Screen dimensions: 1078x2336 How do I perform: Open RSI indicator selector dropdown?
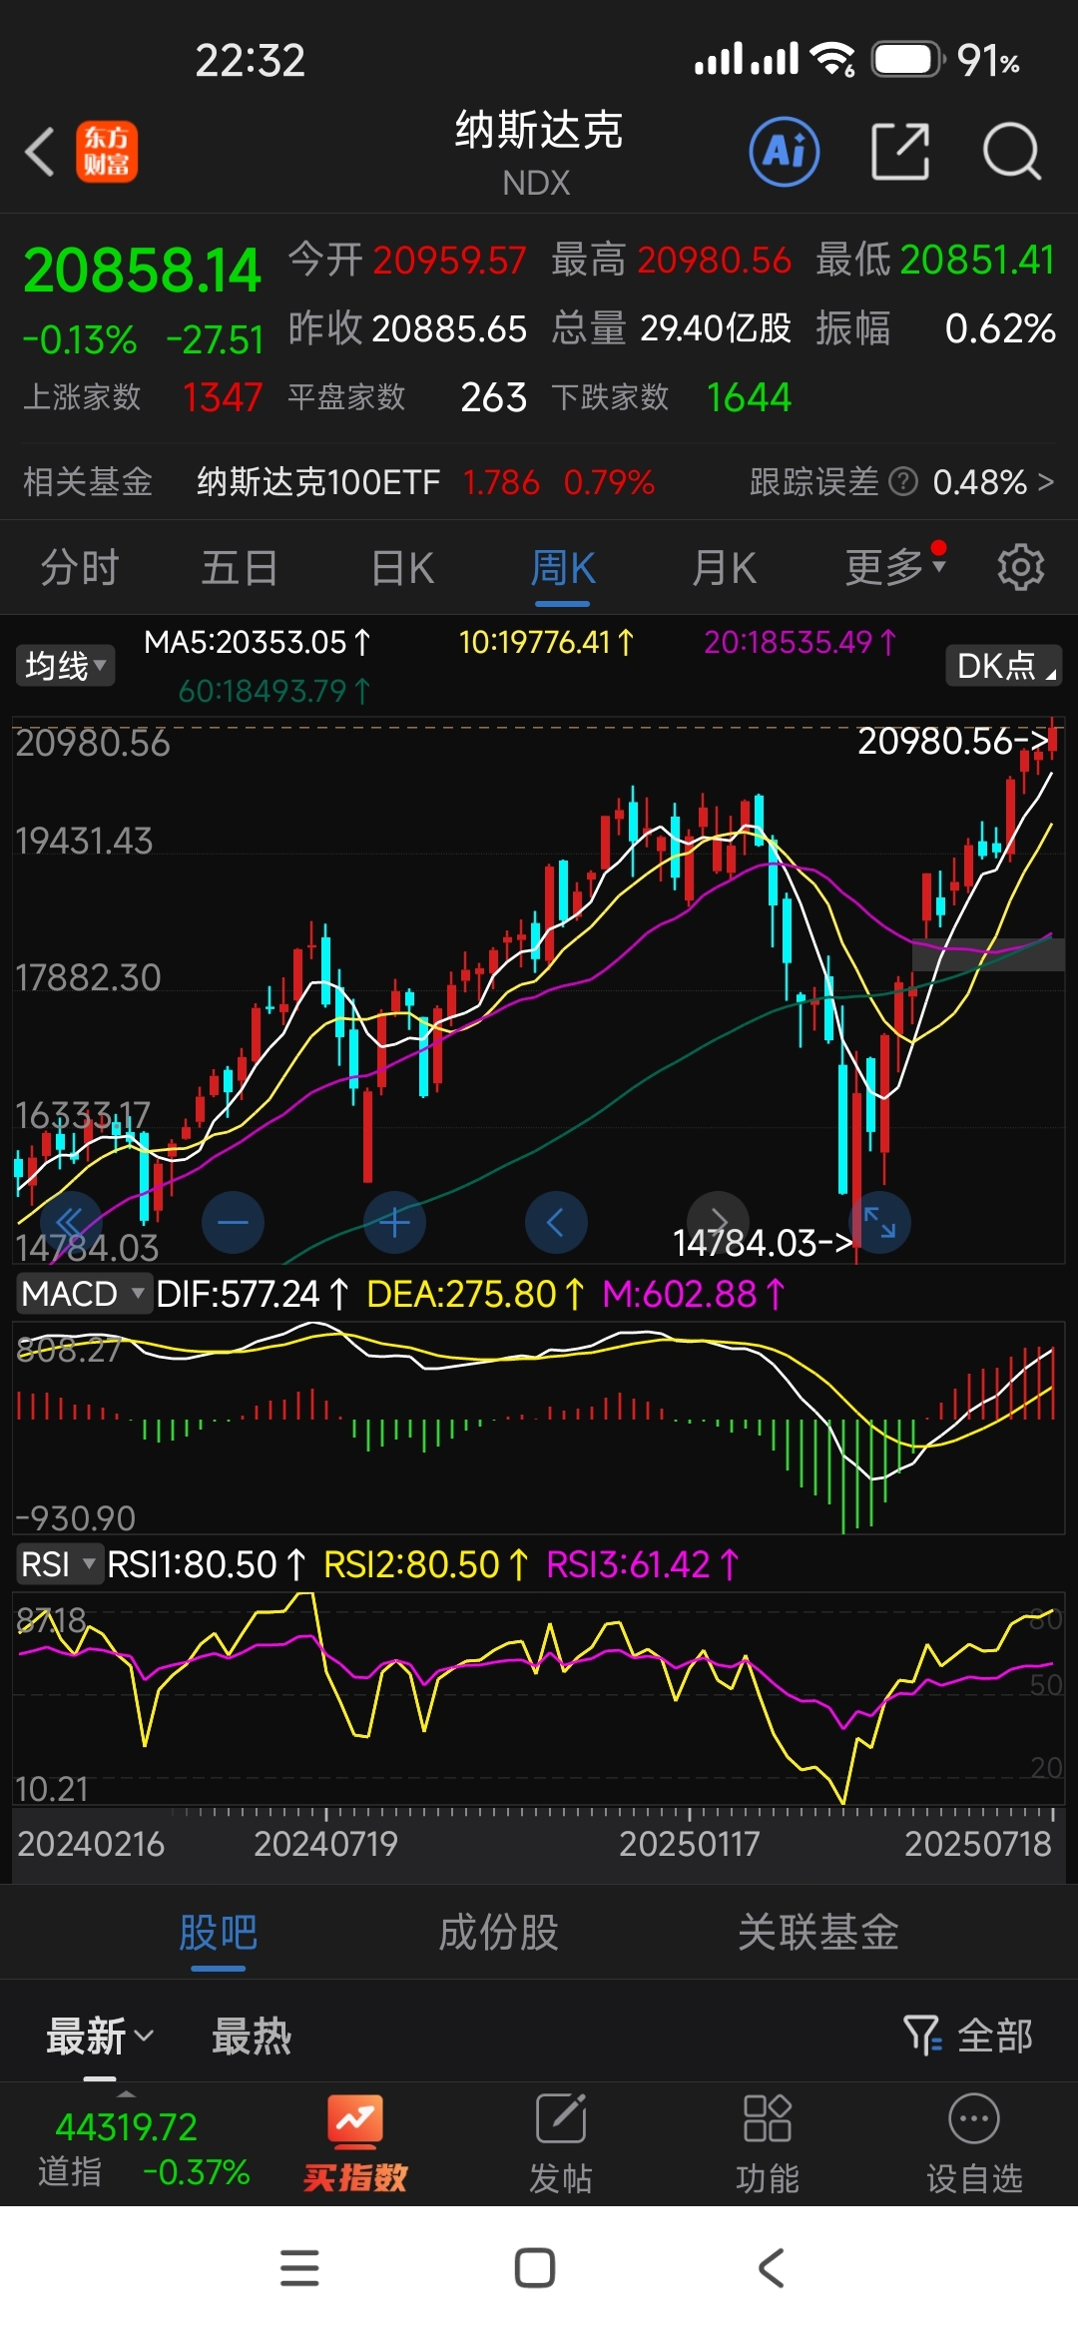[59, 1563]
